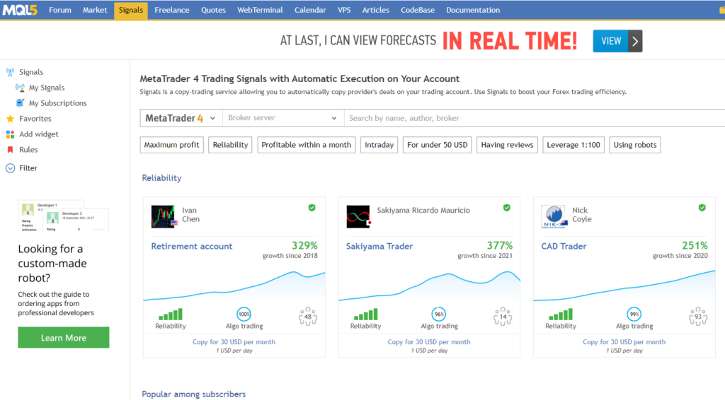Open the MetaTrader 4 platform selector

point(181,118)
